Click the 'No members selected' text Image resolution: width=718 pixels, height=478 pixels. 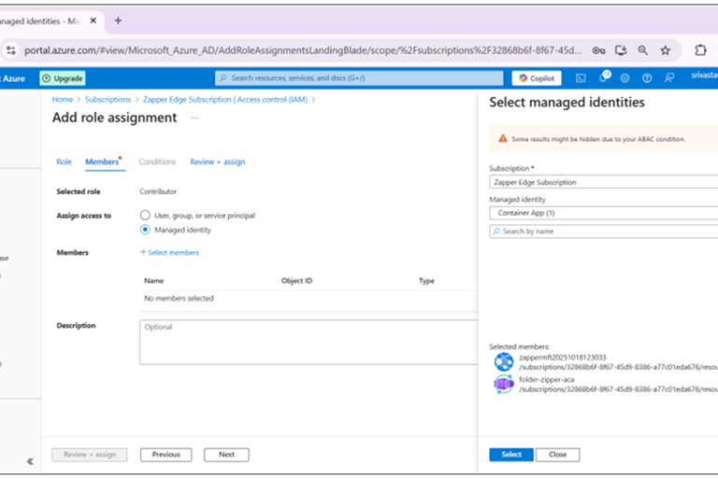pos(179,298)
